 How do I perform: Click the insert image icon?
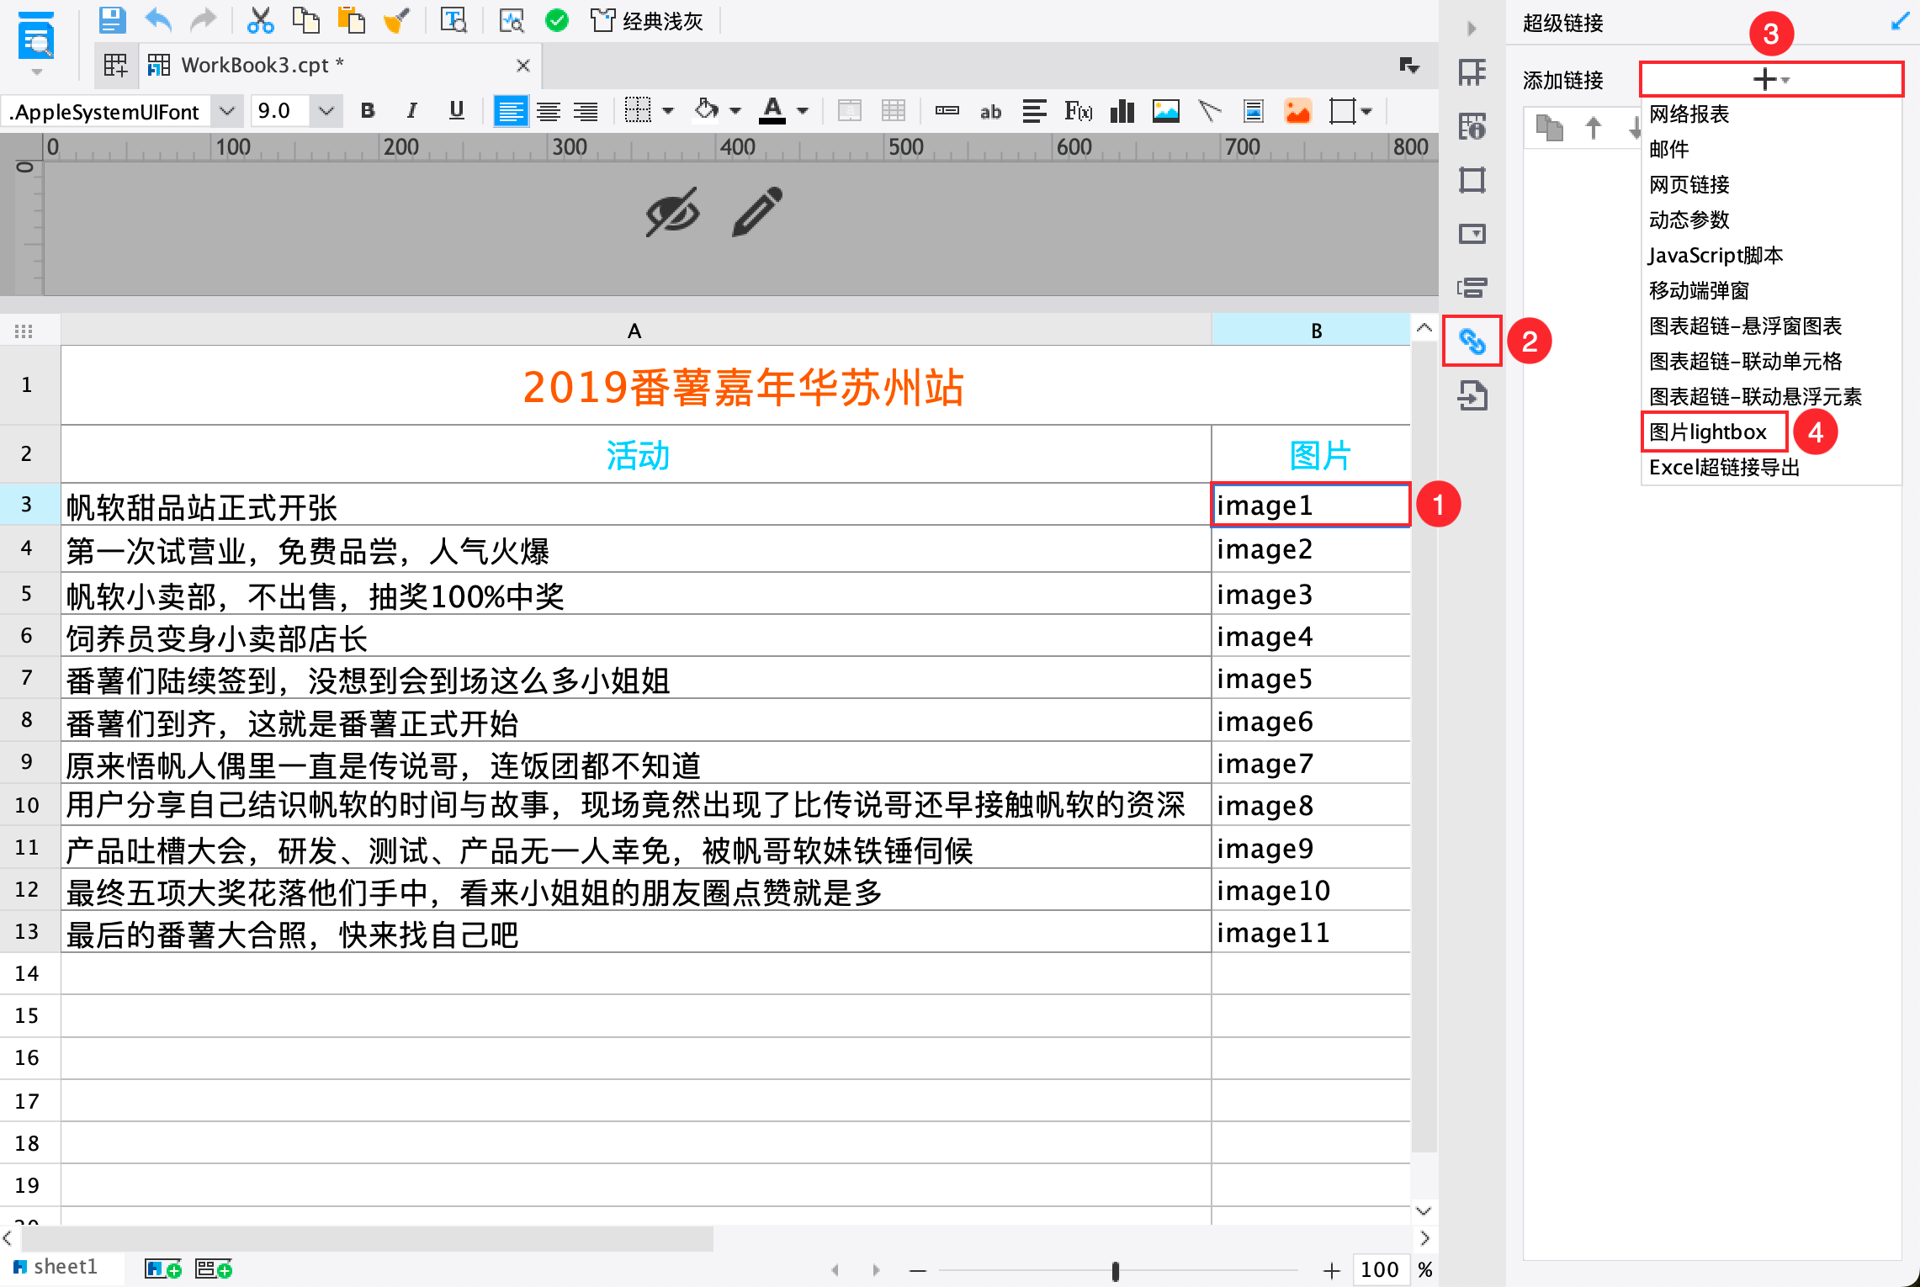(1165, 111)
